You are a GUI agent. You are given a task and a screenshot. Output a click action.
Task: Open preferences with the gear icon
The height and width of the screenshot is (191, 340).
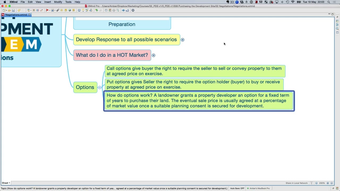(x=133, y=10)
